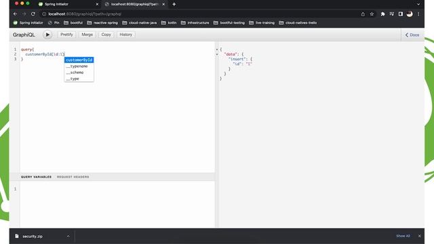Select __typename autocomplete suggestion

pyautogui.click(x=79, y=66)
